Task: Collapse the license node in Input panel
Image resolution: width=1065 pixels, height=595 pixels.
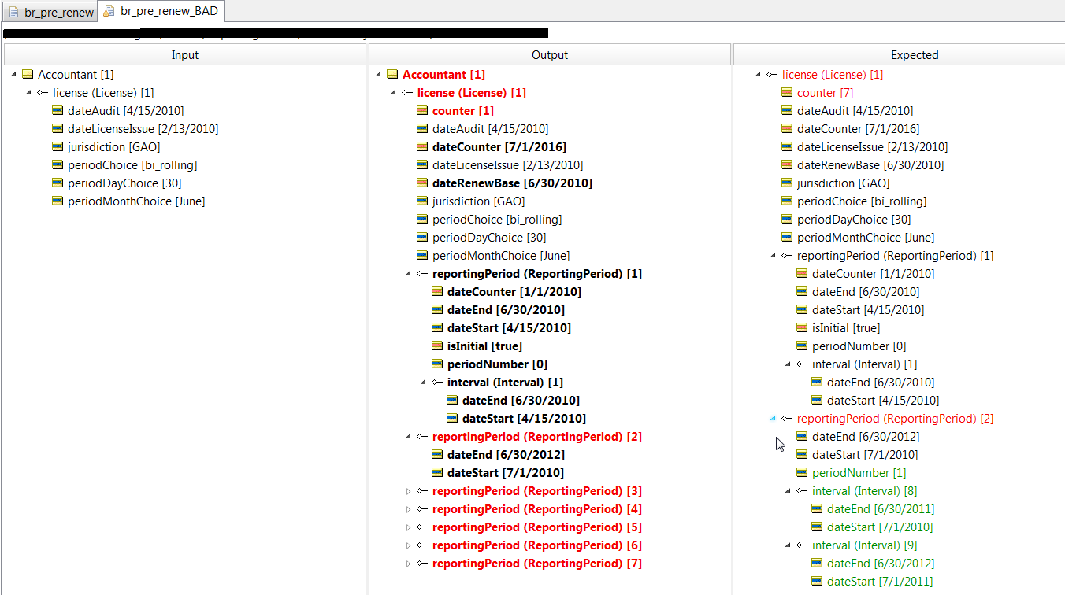Action: pos(28,93)
